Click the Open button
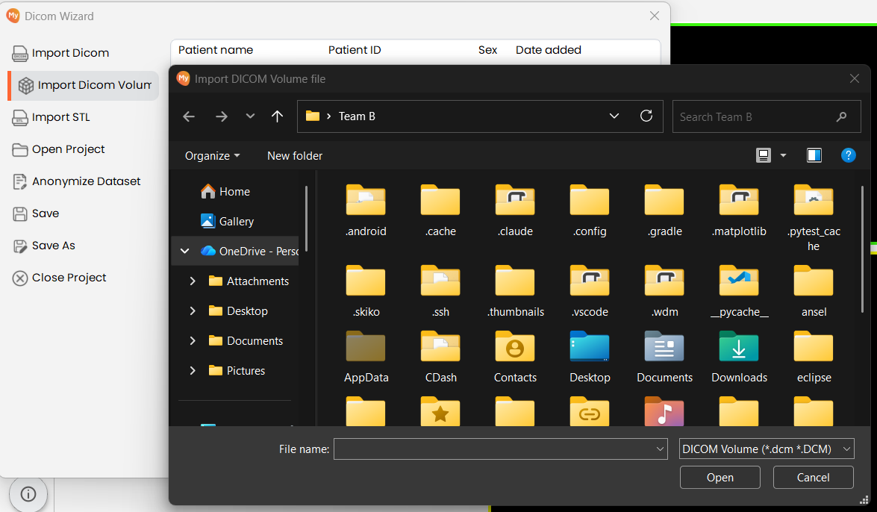Viewport: 877px width, 512px height. pyautogui.click(x=720, y=478)
